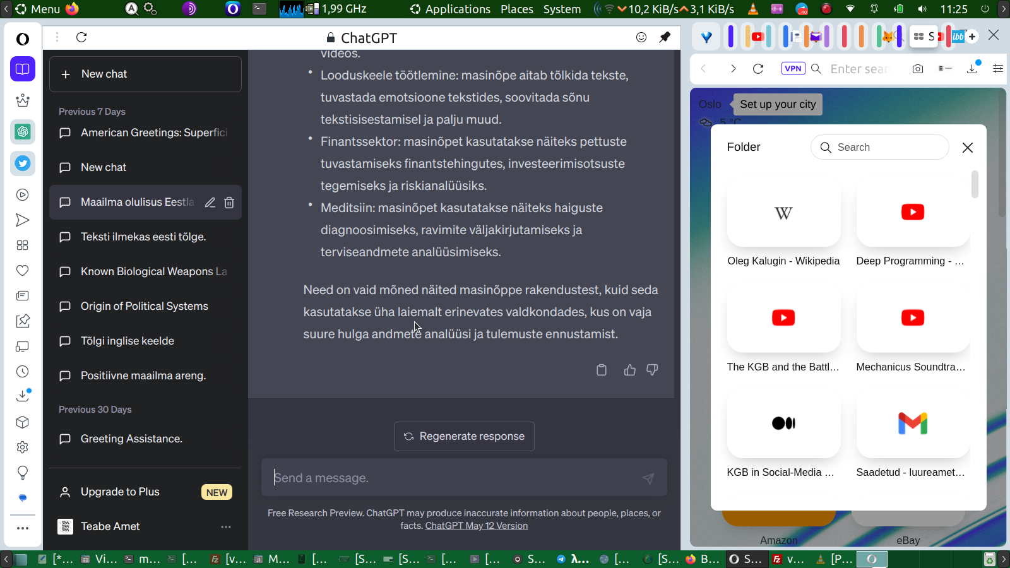
Task: Open the Oleg Kalugin - Wikipedia tile
Action: coord(783,222)
